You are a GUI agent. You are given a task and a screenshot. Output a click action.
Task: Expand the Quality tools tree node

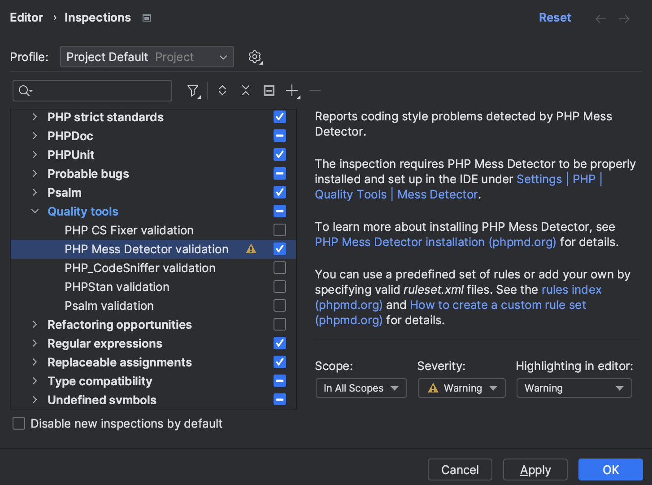coord(35,211)
